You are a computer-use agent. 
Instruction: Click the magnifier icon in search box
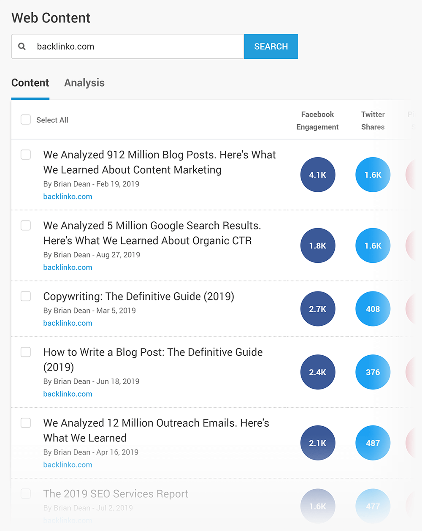tap(22, 46)
